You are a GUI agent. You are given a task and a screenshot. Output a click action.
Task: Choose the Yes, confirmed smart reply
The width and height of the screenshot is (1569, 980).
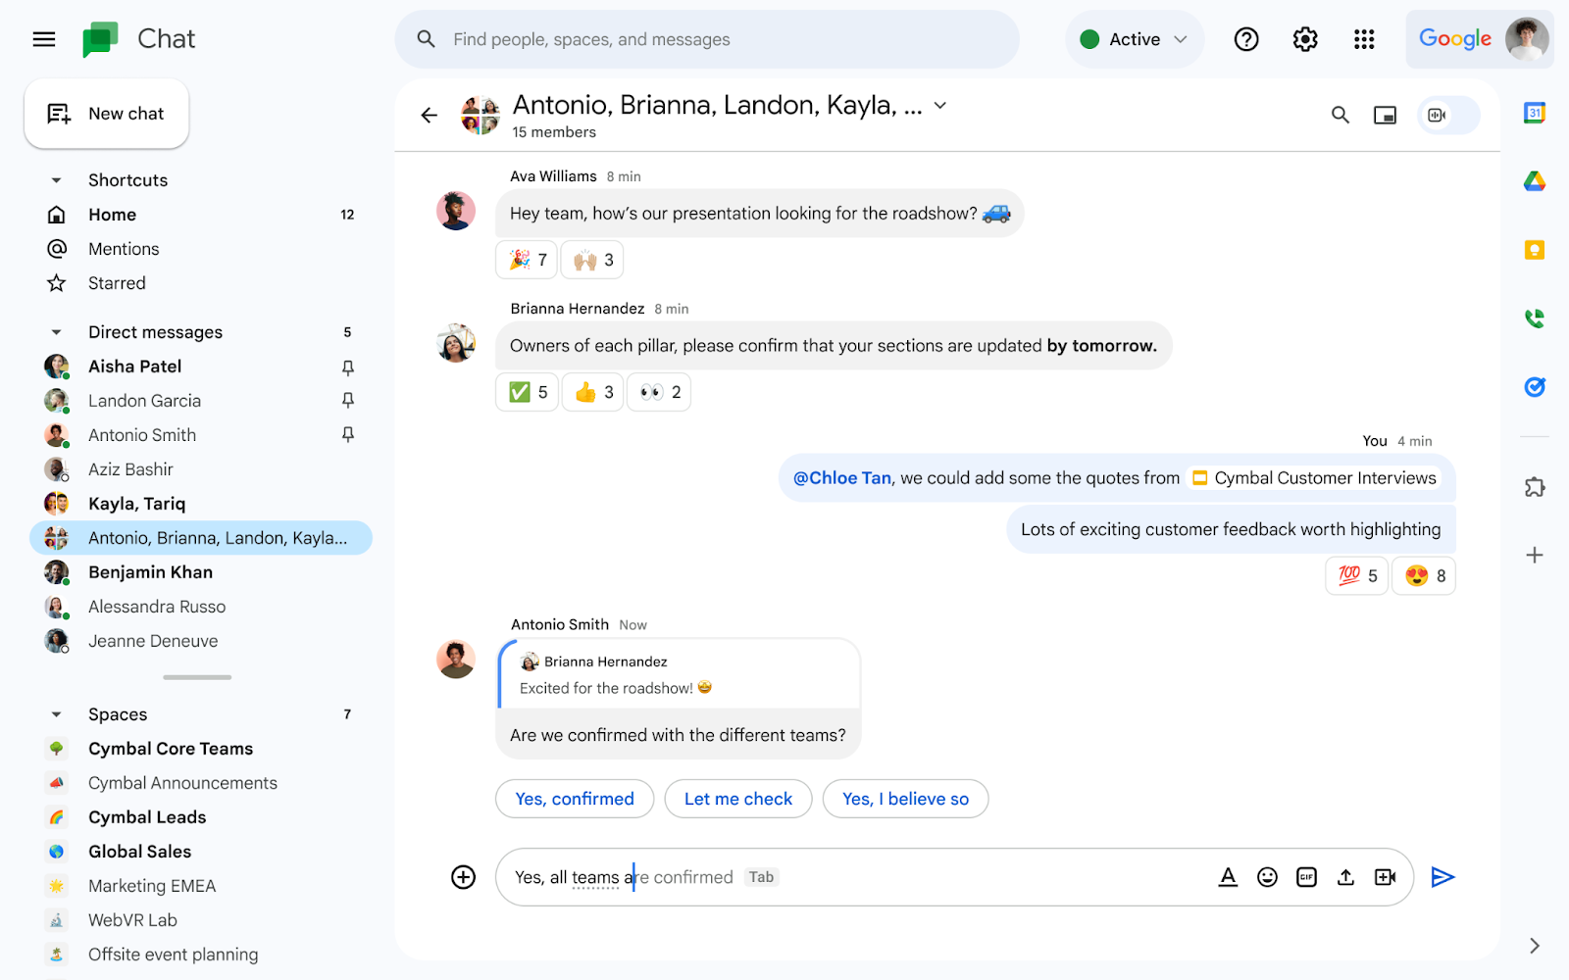(x=574, y=799)
